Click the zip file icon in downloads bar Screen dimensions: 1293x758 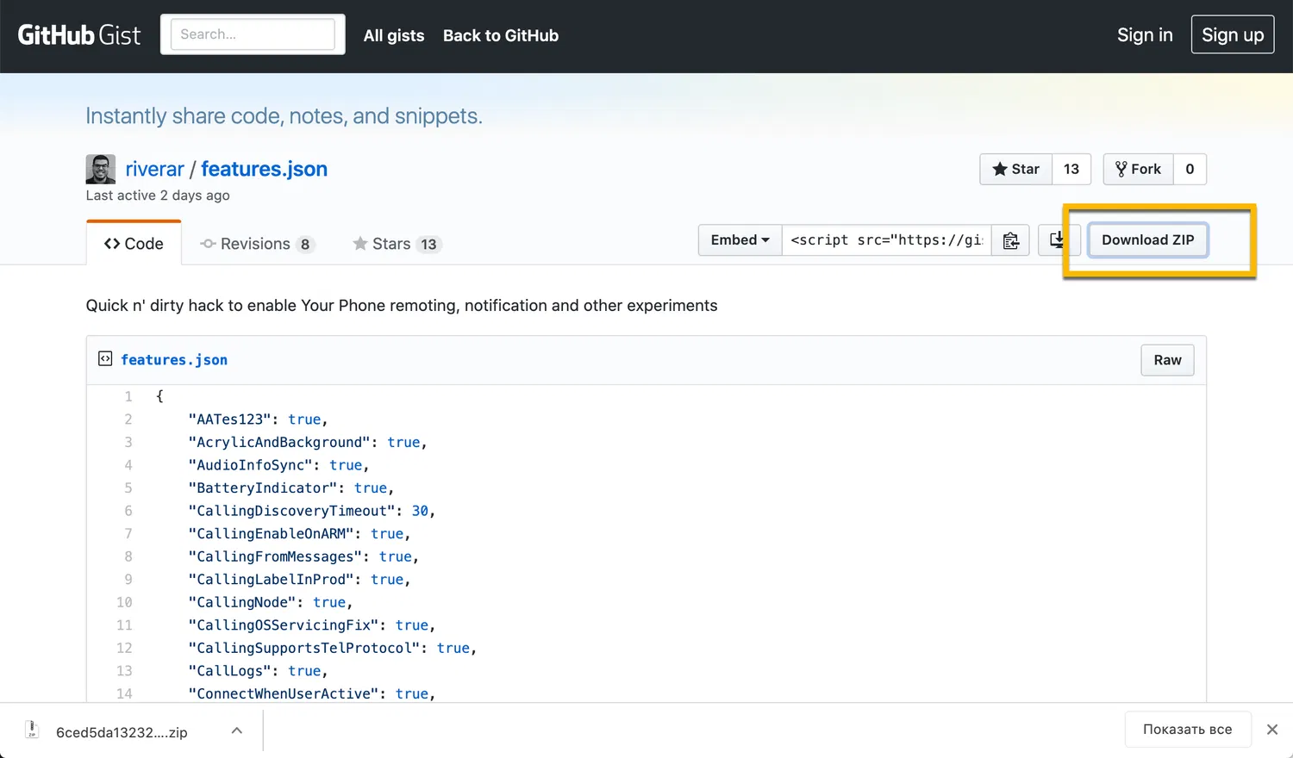click(32, 730)
